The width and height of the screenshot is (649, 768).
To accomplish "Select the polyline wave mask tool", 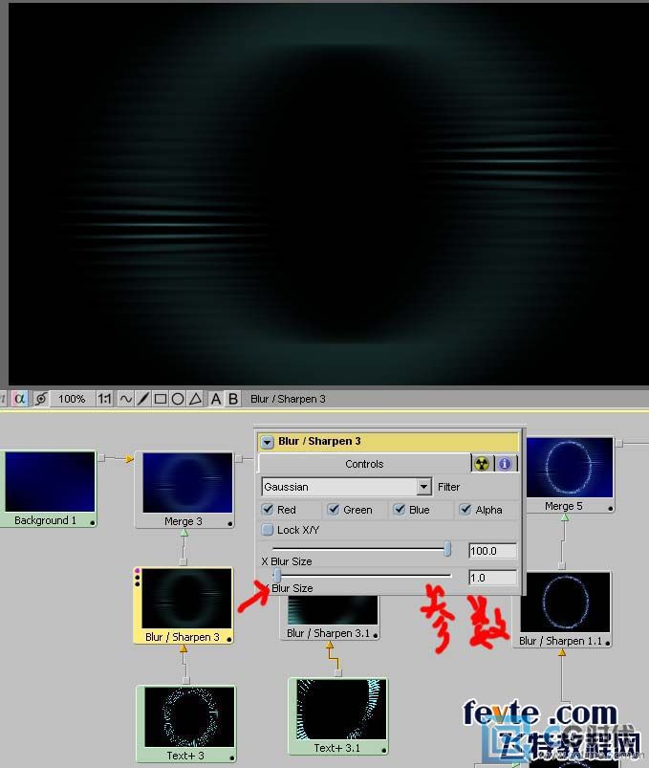I will coord(125,399).
